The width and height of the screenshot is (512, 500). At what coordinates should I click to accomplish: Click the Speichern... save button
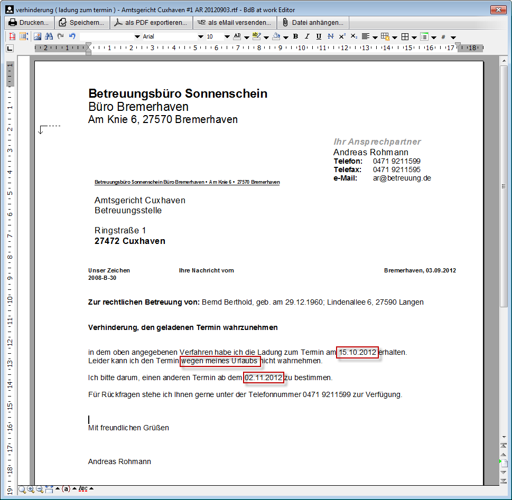coord(82,23)
